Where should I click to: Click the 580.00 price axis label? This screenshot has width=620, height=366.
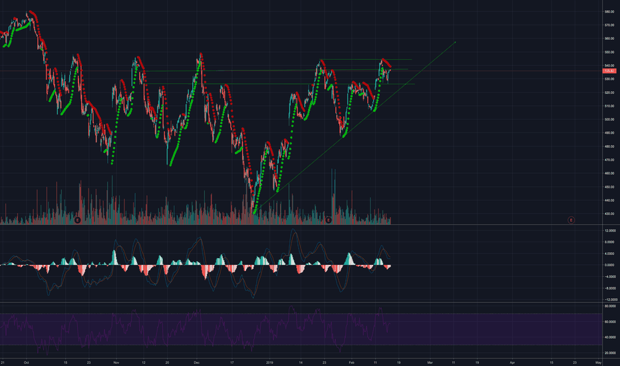pyautogui.click(x=609, y=12)
